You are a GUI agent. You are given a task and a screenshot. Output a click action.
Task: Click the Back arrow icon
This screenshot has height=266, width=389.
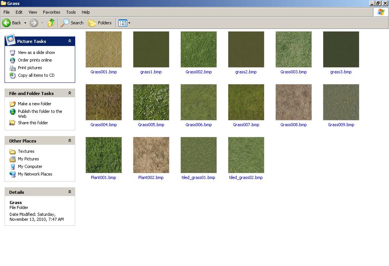[x=6, y=23]
